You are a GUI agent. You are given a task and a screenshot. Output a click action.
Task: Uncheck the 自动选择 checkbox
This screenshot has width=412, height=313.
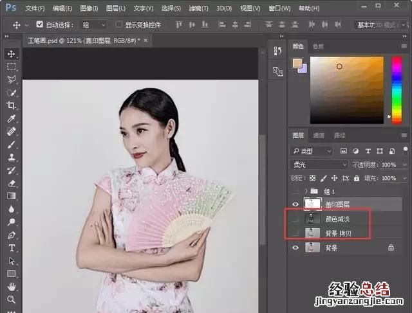coord(40,24)
